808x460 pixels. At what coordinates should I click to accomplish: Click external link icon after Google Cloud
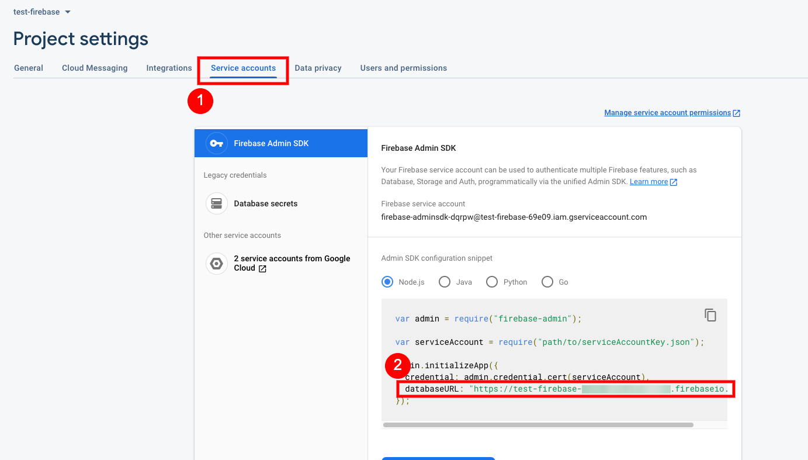pyautogui.click(x=262, y=269)
